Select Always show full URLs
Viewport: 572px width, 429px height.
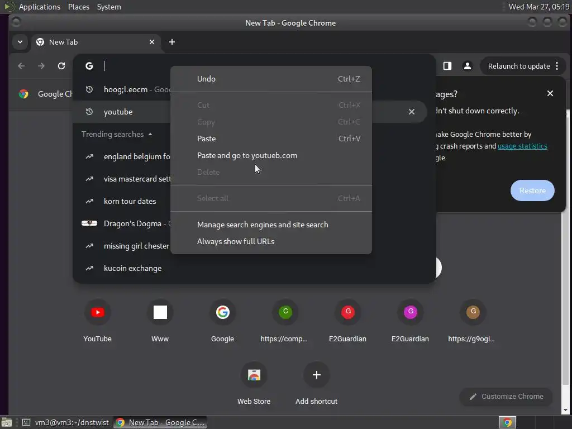coord(271,241)
